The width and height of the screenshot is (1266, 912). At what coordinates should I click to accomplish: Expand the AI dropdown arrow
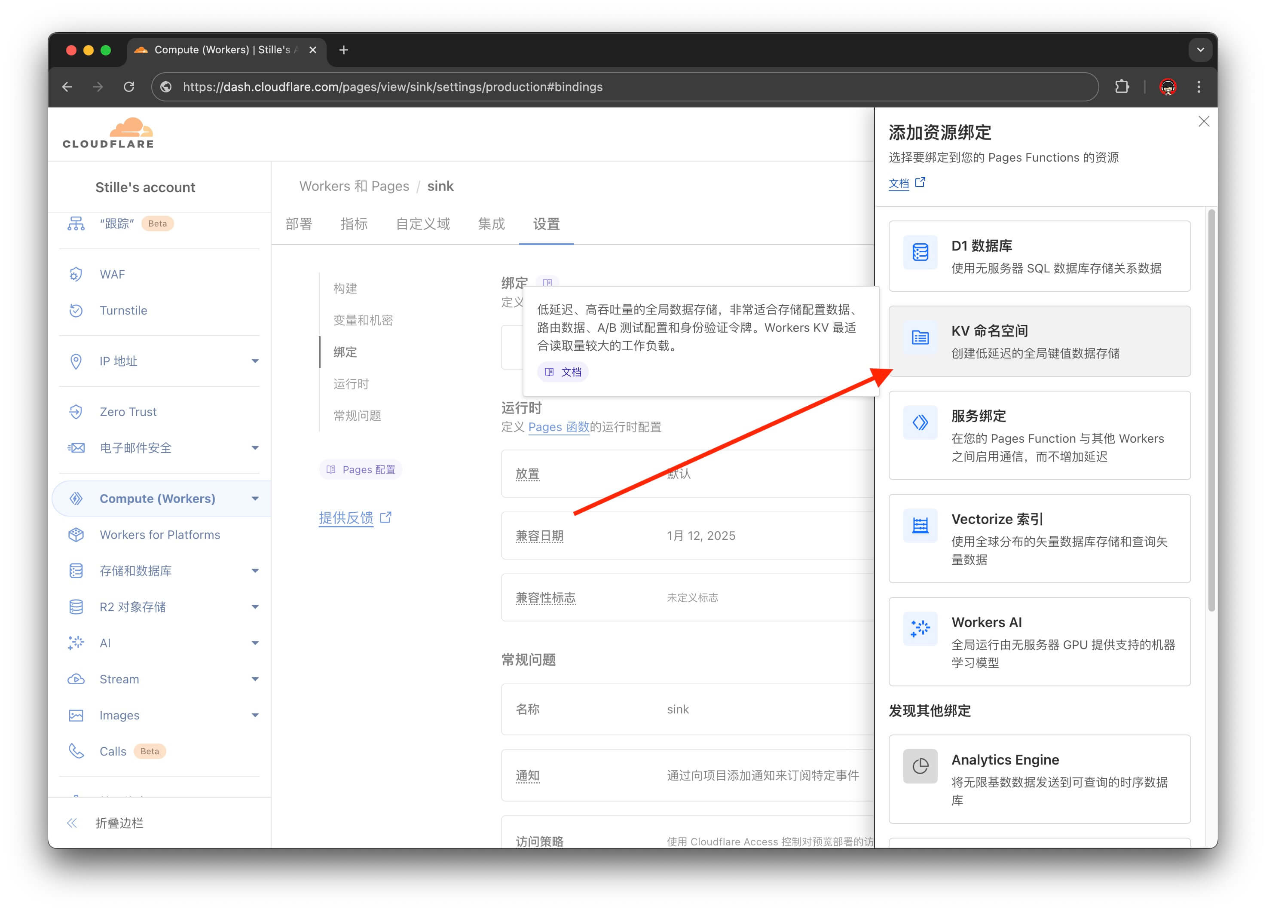(x=255, y=643)
